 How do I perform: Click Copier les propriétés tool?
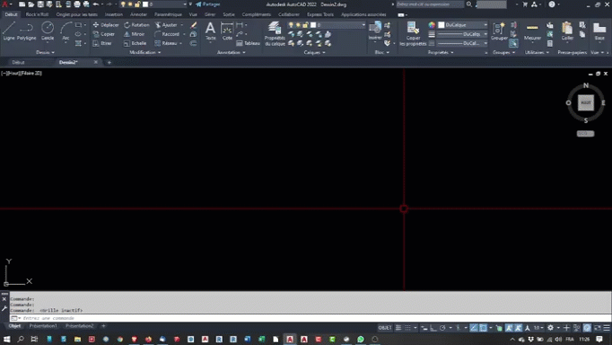tap(413, 33)
